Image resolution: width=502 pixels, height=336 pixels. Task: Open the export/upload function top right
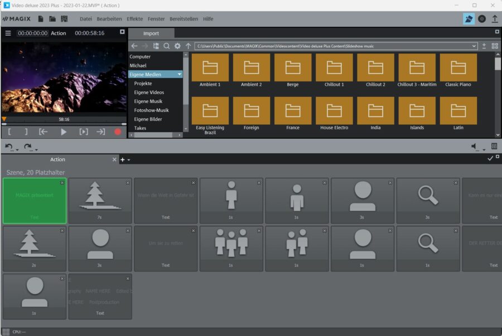[495, 18]
